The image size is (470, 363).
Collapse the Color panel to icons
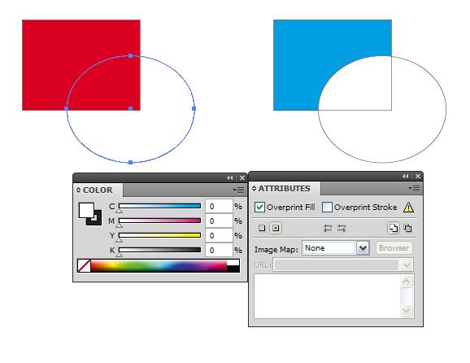[229, 178]
